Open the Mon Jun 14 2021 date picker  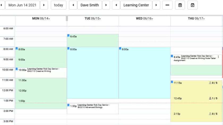[x=23, y=5]
